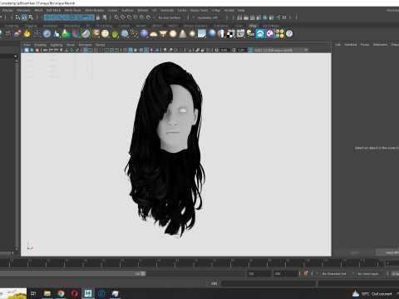The width and height of the screenshot is (399, 299).
Task: Click Selected in the Attribute Editor menu
Action: tap(351, 44)
